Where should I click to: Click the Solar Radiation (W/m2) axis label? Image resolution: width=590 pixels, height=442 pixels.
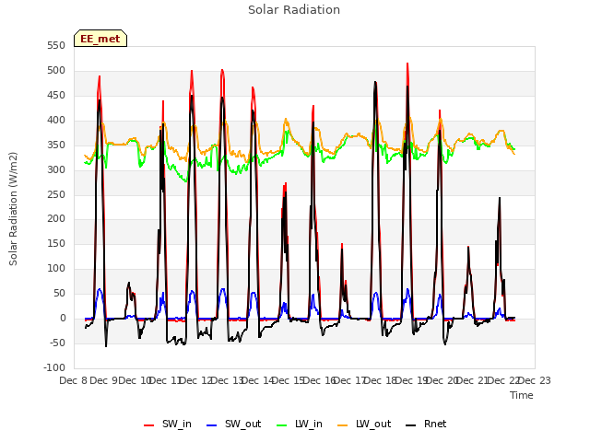point(13,209)
